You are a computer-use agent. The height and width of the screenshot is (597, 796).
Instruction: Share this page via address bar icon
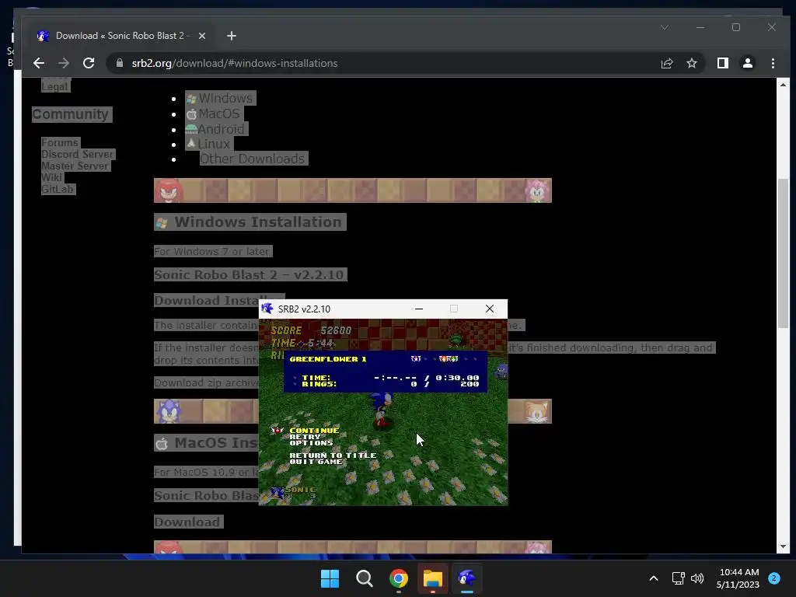666,63
